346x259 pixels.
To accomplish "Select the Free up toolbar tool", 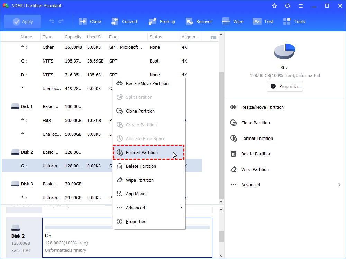I will (x=162, y=21).
